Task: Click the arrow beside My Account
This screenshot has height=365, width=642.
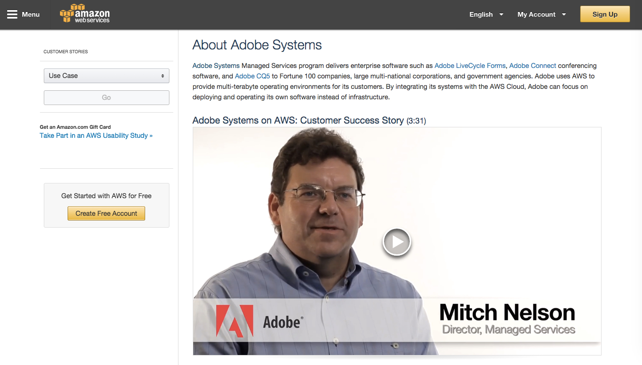Action: click(564, 14)
